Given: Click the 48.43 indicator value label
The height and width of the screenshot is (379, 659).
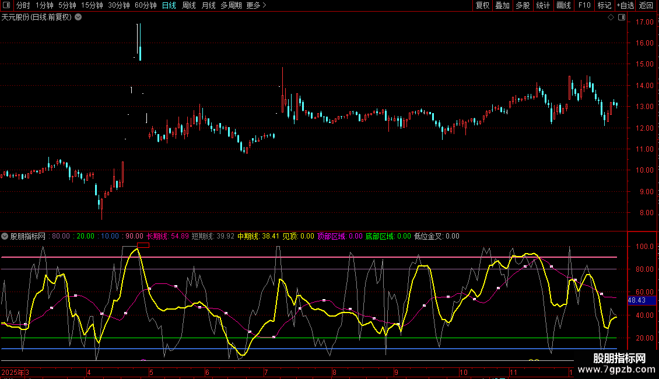Looking at the screenshot, I should click(636, 300).
